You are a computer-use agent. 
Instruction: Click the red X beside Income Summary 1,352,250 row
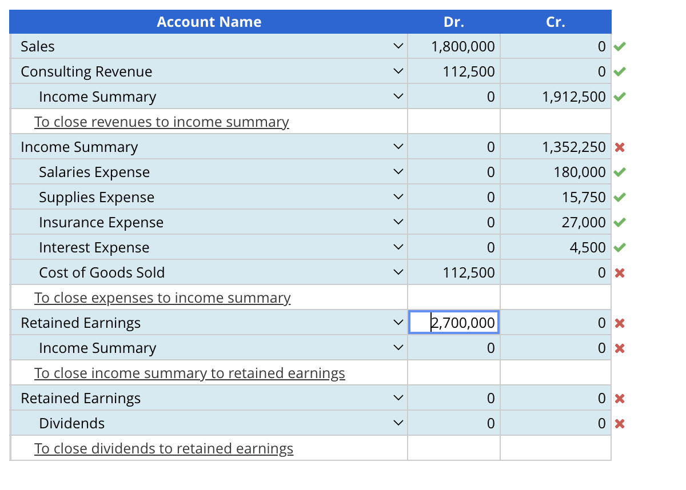[x=620, y=147]
